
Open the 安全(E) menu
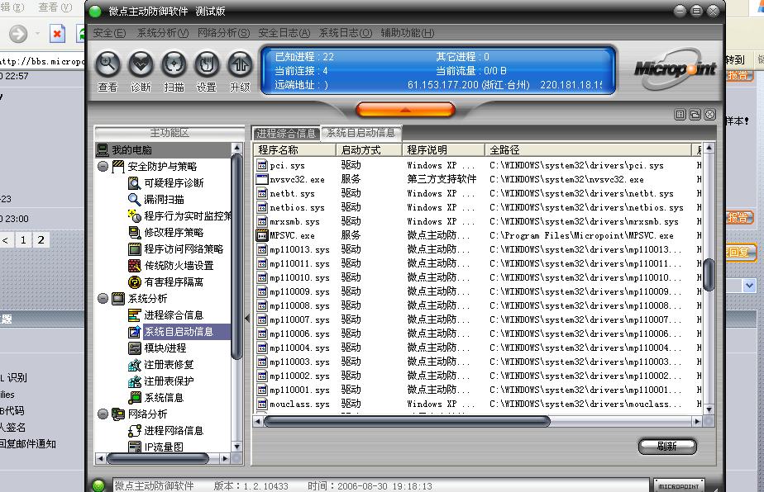click(x=109, y=33)
